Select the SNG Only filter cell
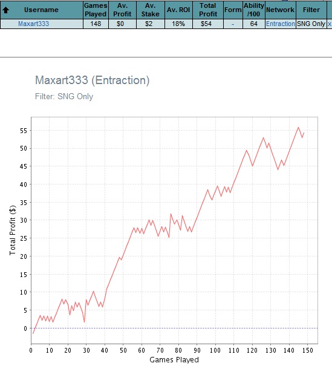Viewport: 332px width, 369px height. 311,24
